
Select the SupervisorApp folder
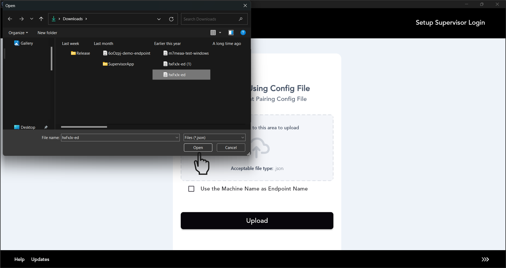(118, 64)
